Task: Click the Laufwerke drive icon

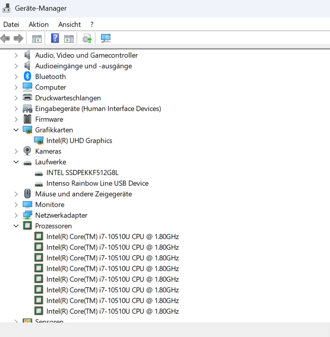Action: (27, 163)
